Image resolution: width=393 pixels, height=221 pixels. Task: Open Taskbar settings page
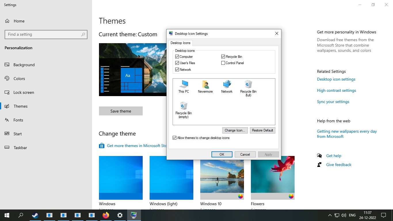(x=46, y=148)
